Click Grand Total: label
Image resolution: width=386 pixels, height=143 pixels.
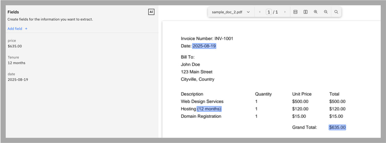[x=305, y=127]
